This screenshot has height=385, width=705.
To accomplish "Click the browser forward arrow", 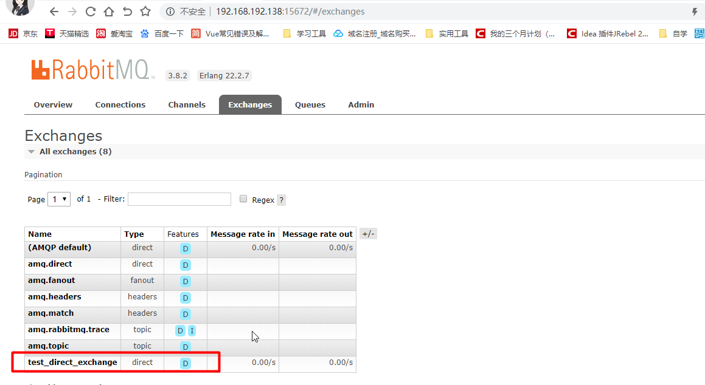I will tap(72, 12).
